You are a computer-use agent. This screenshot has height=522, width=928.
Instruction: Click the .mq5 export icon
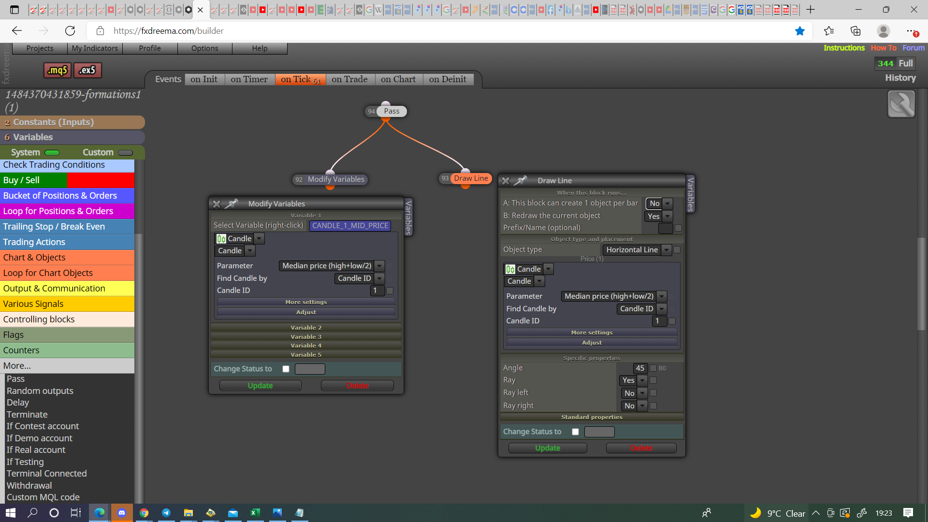58,70
